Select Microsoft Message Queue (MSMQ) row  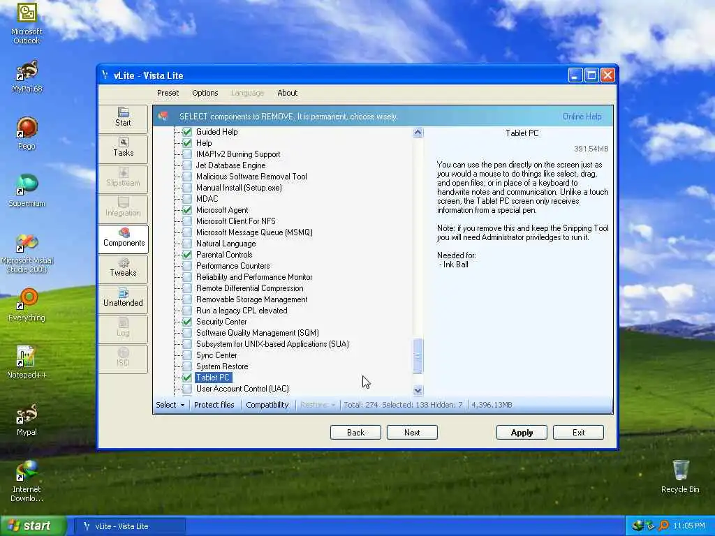pos(254,232)
